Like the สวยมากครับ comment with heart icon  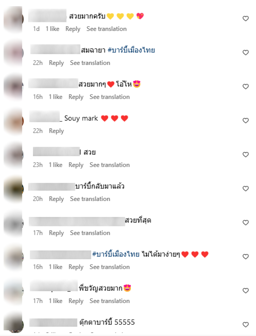pyautogui.click(x=245, y=19)
